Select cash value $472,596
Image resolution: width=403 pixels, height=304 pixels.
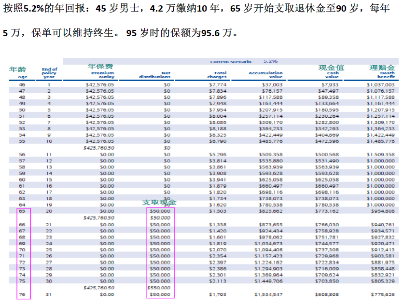click(327, 141)
